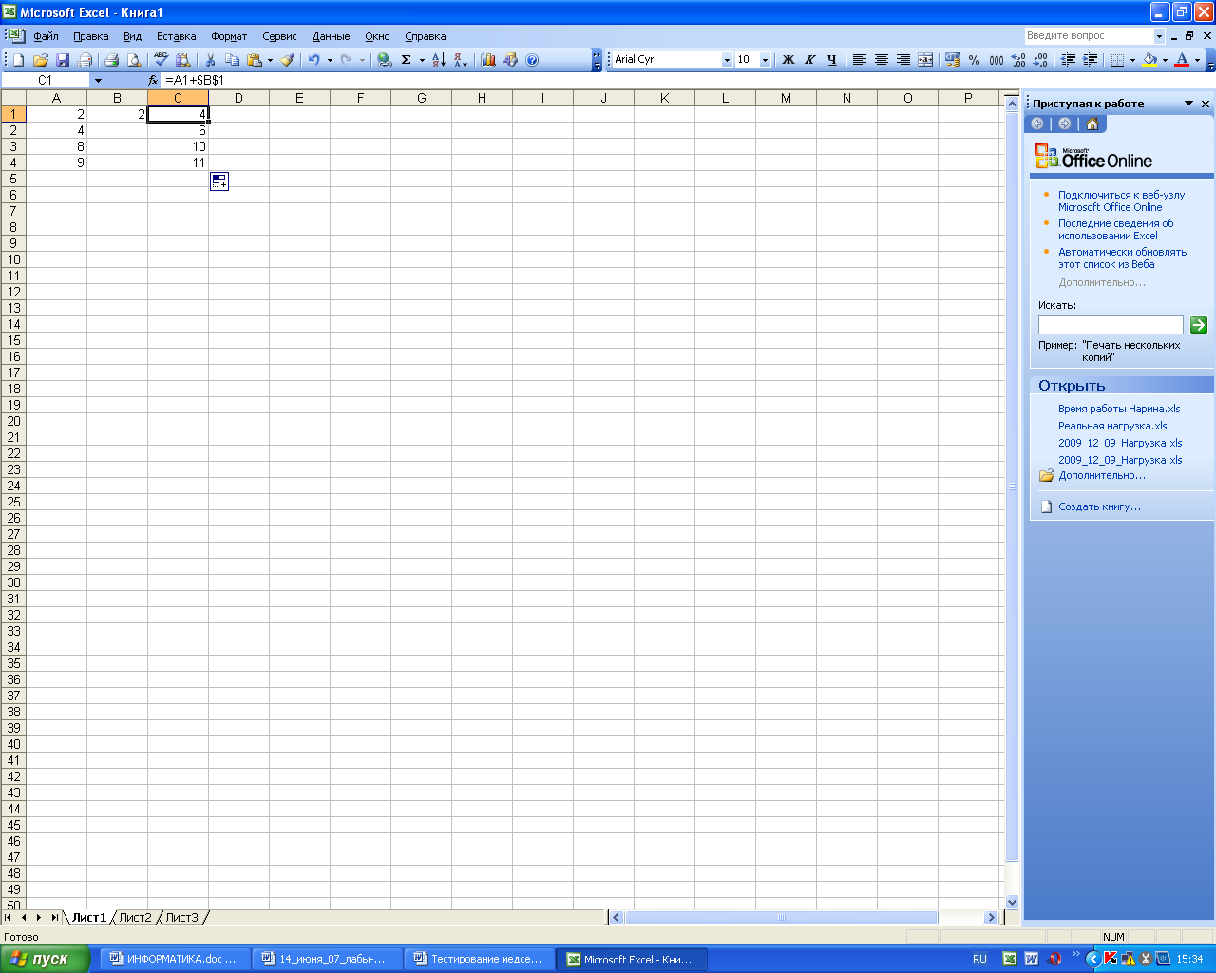Screen dimensions: 1216x973
Task: Open the Undo history dropdown arrow
Action: click(330, 60)
